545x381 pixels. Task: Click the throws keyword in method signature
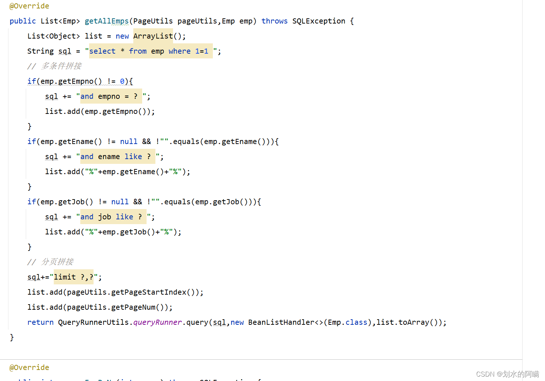(274, 21)
